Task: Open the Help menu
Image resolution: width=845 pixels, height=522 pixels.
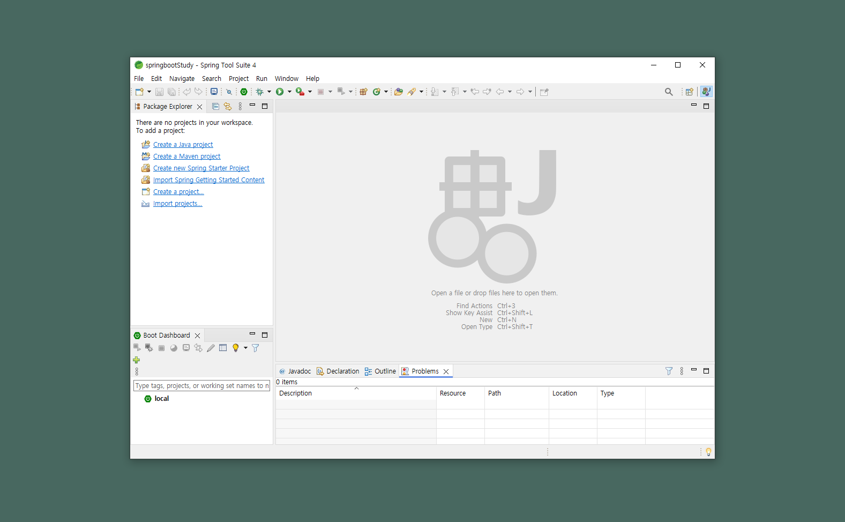Action: click(x=312, y=78)
